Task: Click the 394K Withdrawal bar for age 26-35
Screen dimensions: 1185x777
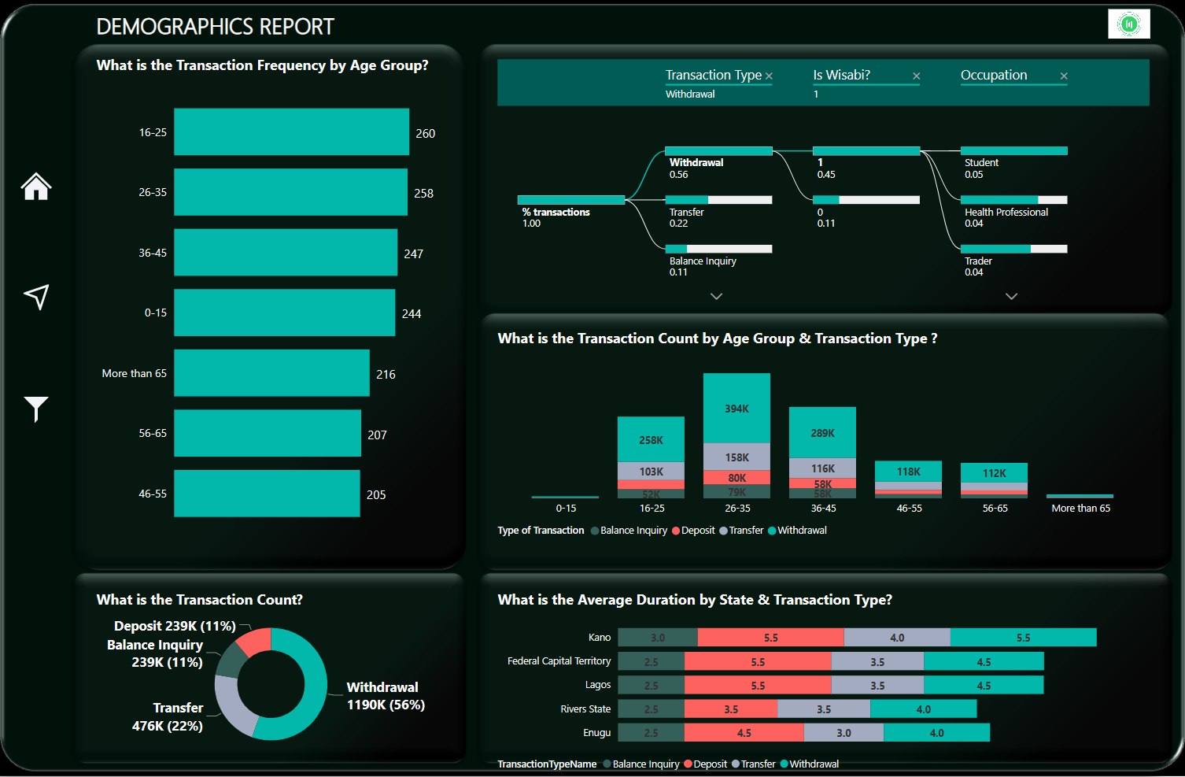Action: point(736,407)
